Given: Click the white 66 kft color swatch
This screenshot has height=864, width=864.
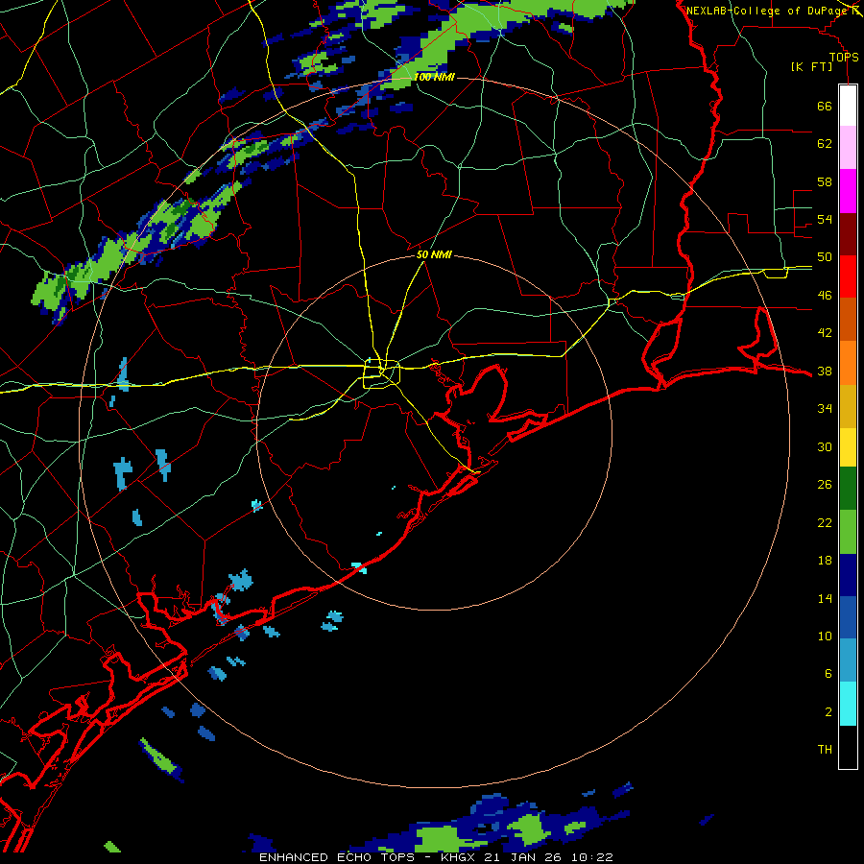Looking at the screenshot, I should click(x=848, y=106).
